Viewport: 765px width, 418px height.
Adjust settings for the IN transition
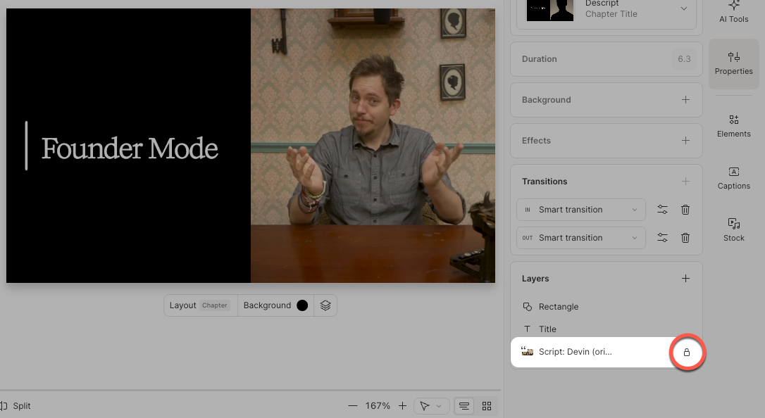(662, 210)
